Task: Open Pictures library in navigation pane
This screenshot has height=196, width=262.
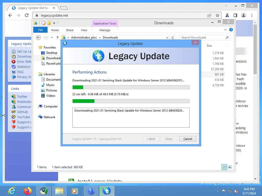Action: [49, 90]
